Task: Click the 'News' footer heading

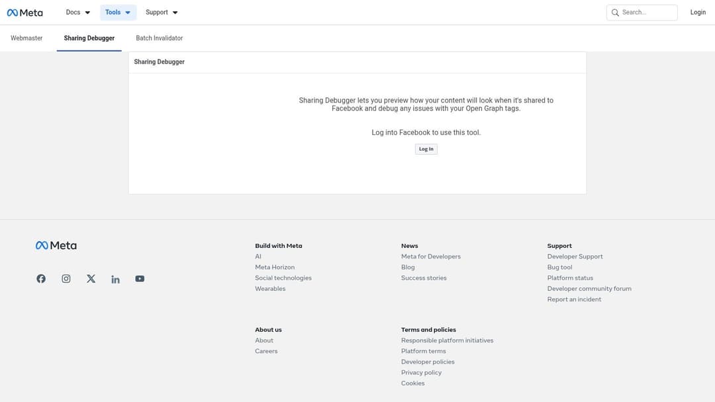Action: 410,246
